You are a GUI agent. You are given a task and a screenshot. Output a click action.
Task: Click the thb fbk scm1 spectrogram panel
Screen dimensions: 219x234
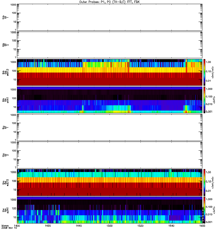tap(109, 100)
